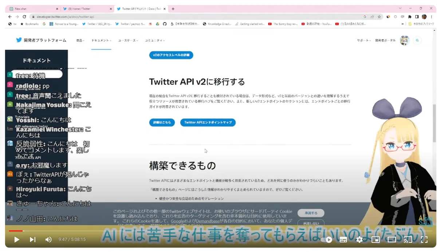Accept cookies with the 承諾する button

(311, 213)
